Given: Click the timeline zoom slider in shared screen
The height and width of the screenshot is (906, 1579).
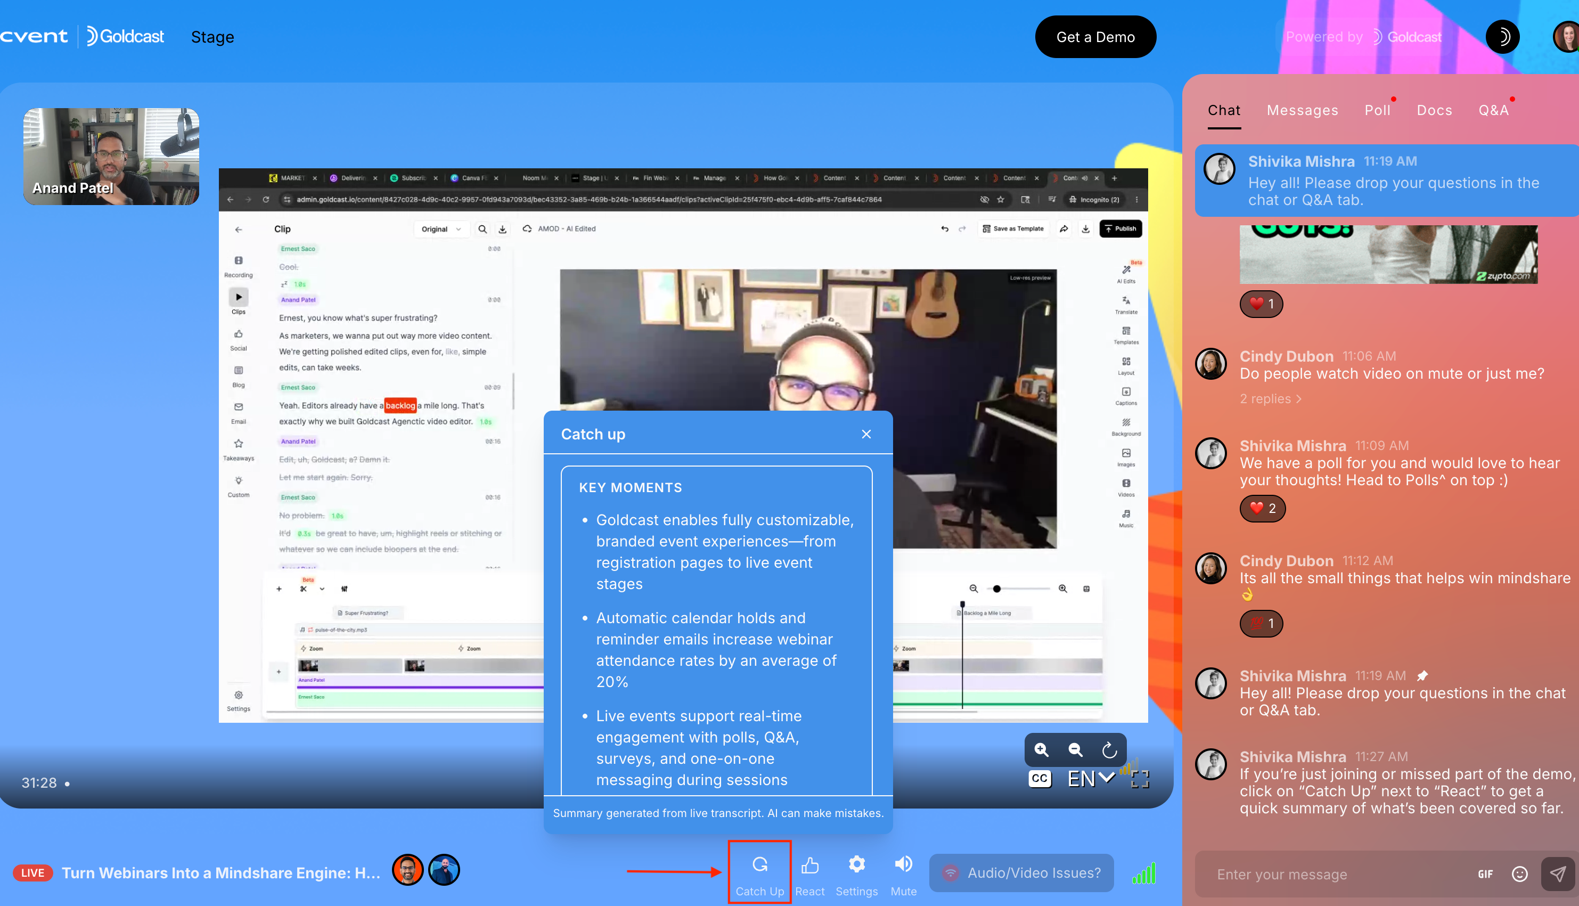Looking at the screenshot, I should [1018, 588].
